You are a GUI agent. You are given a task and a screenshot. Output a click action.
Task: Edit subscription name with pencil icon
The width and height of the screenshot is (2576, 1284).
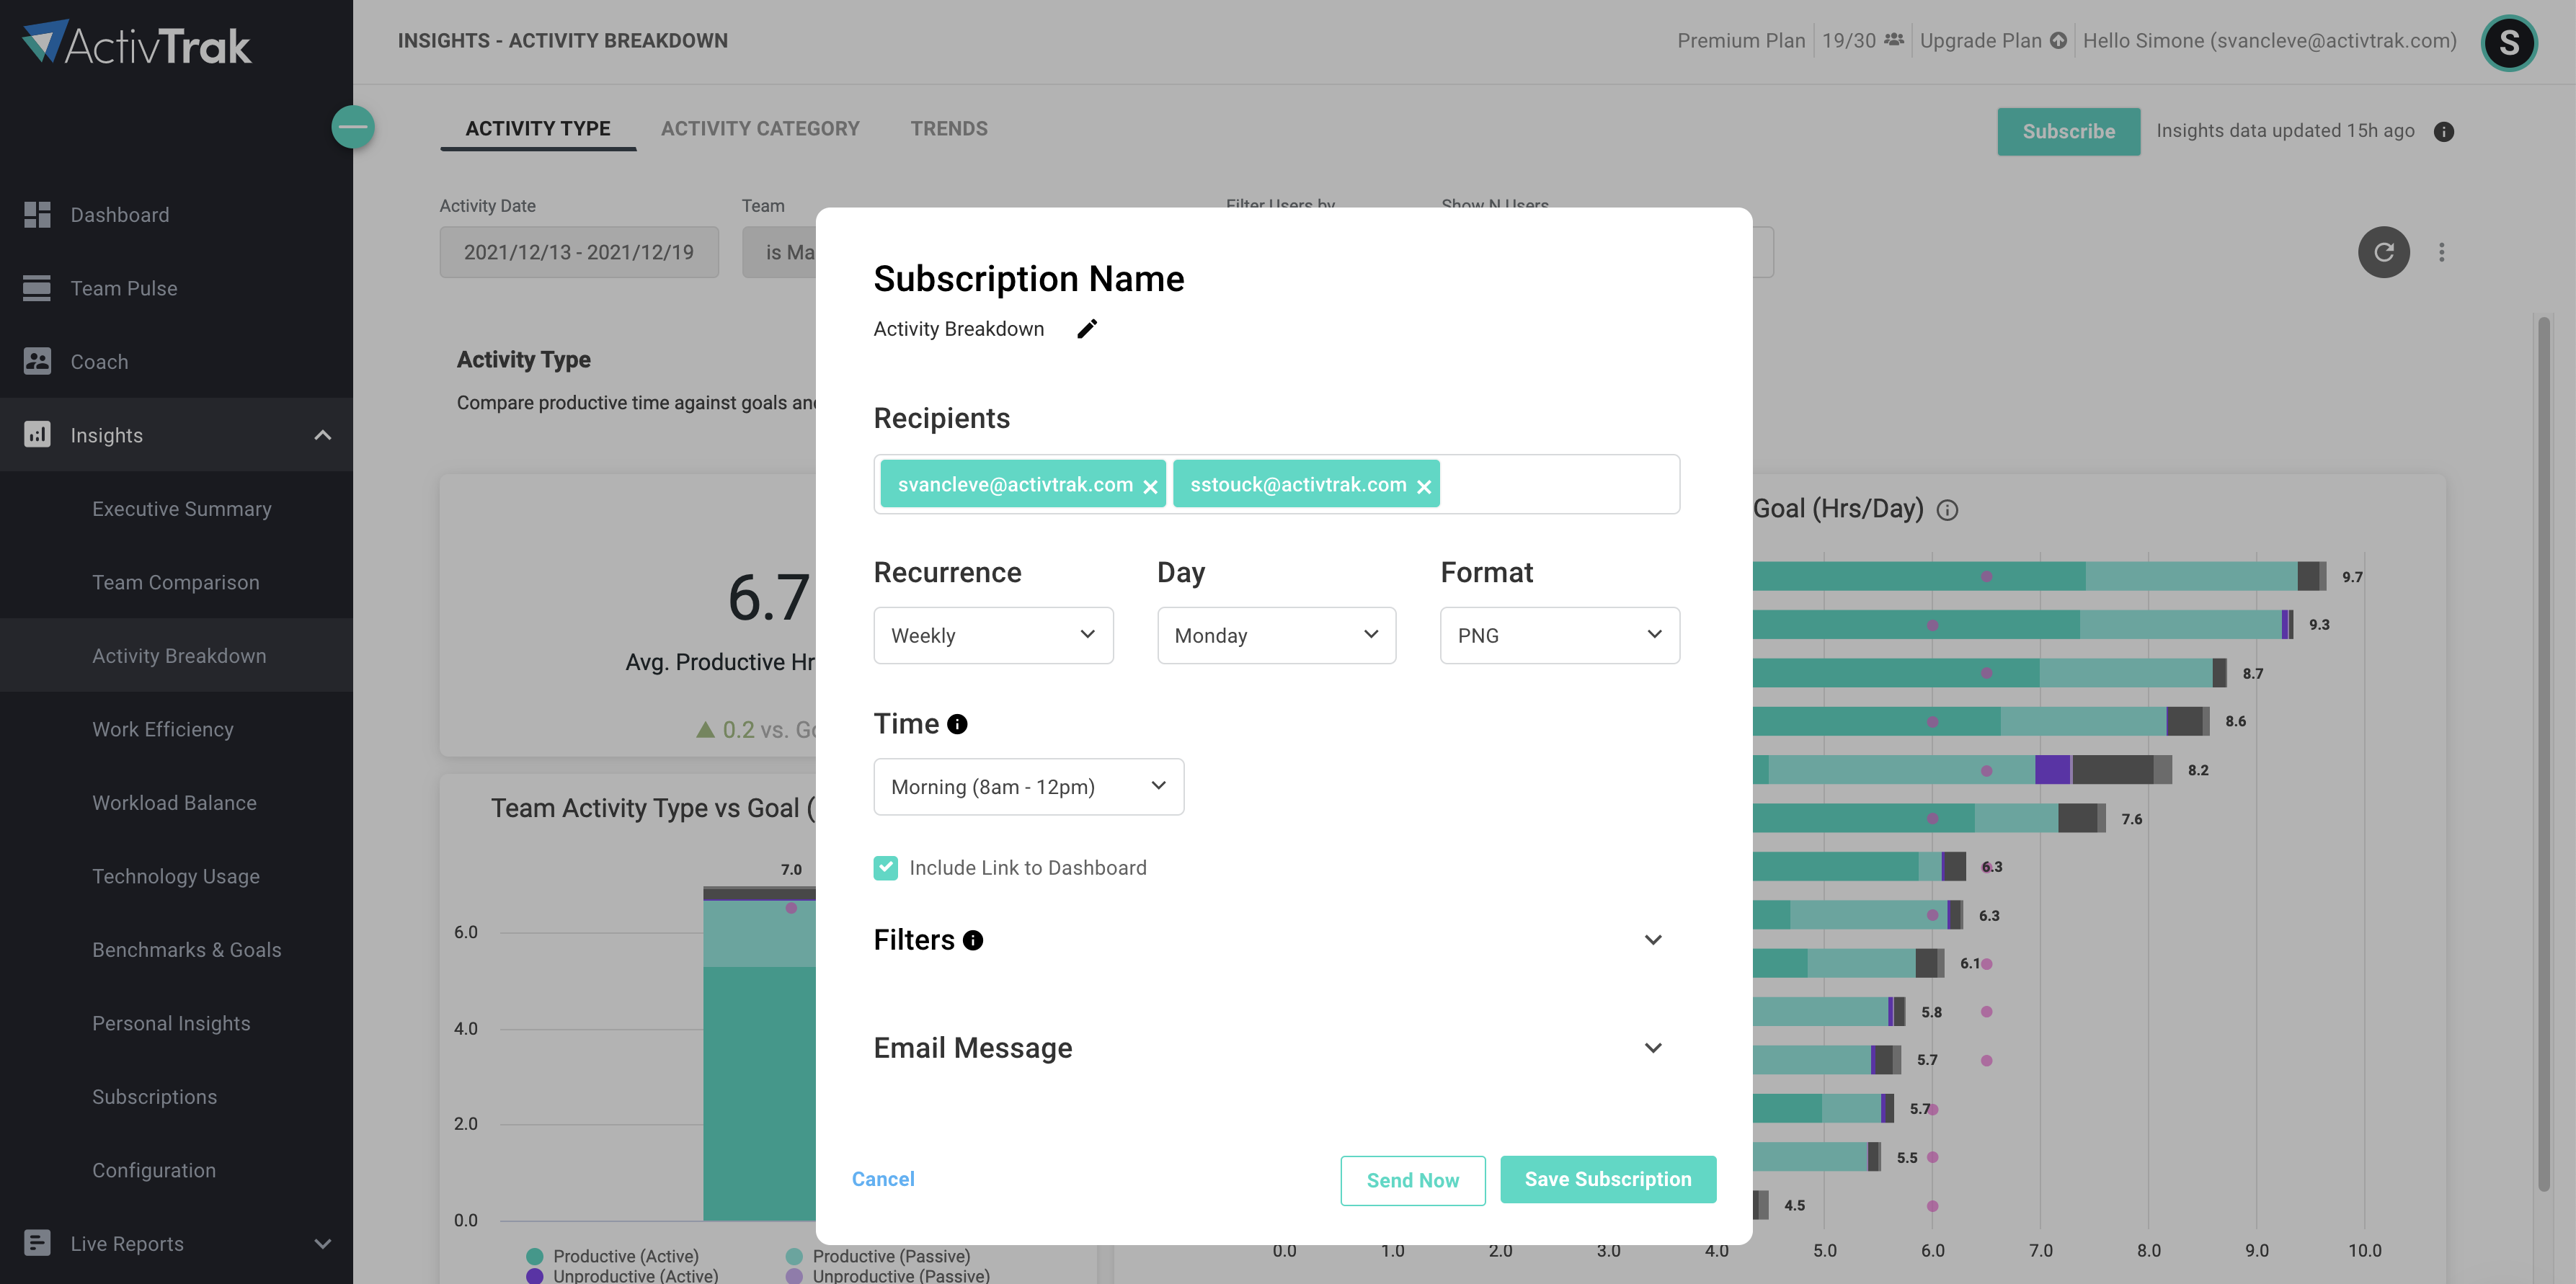pos(1087,329)
